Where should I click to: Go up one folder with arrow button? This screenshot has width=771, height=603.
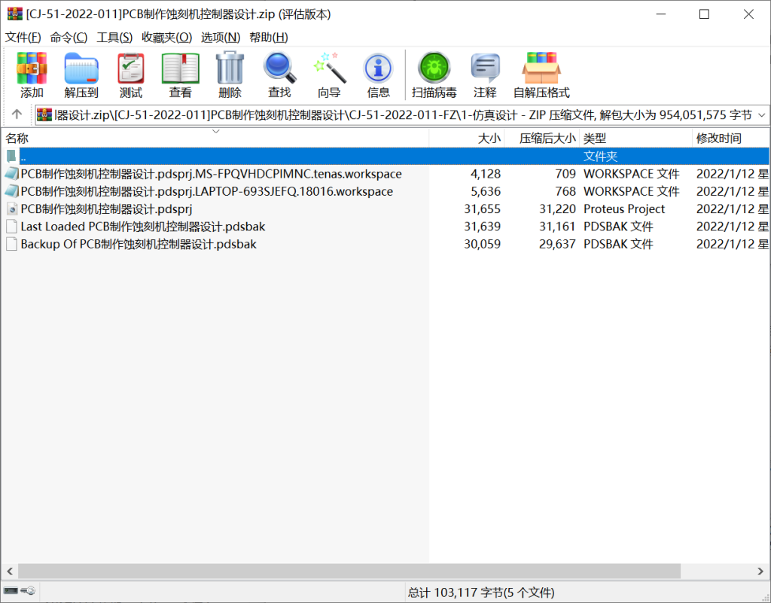coord(17,114)
